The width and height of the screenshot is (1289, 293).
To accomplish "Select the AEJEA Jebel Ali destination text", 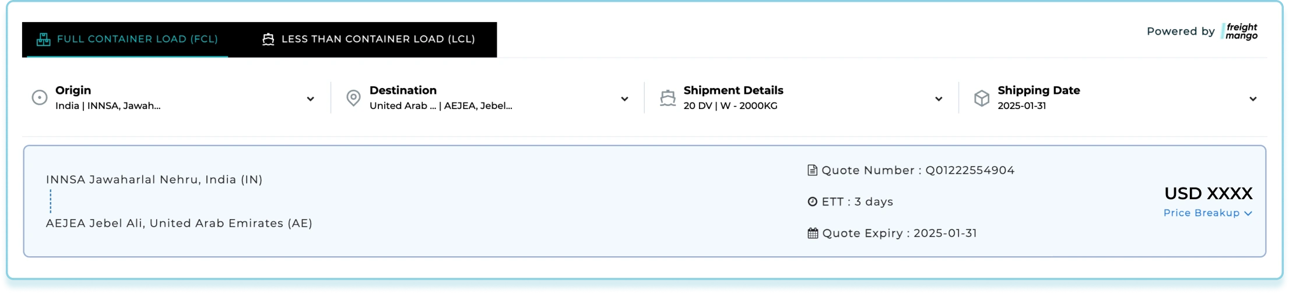I will coord(179,224).
